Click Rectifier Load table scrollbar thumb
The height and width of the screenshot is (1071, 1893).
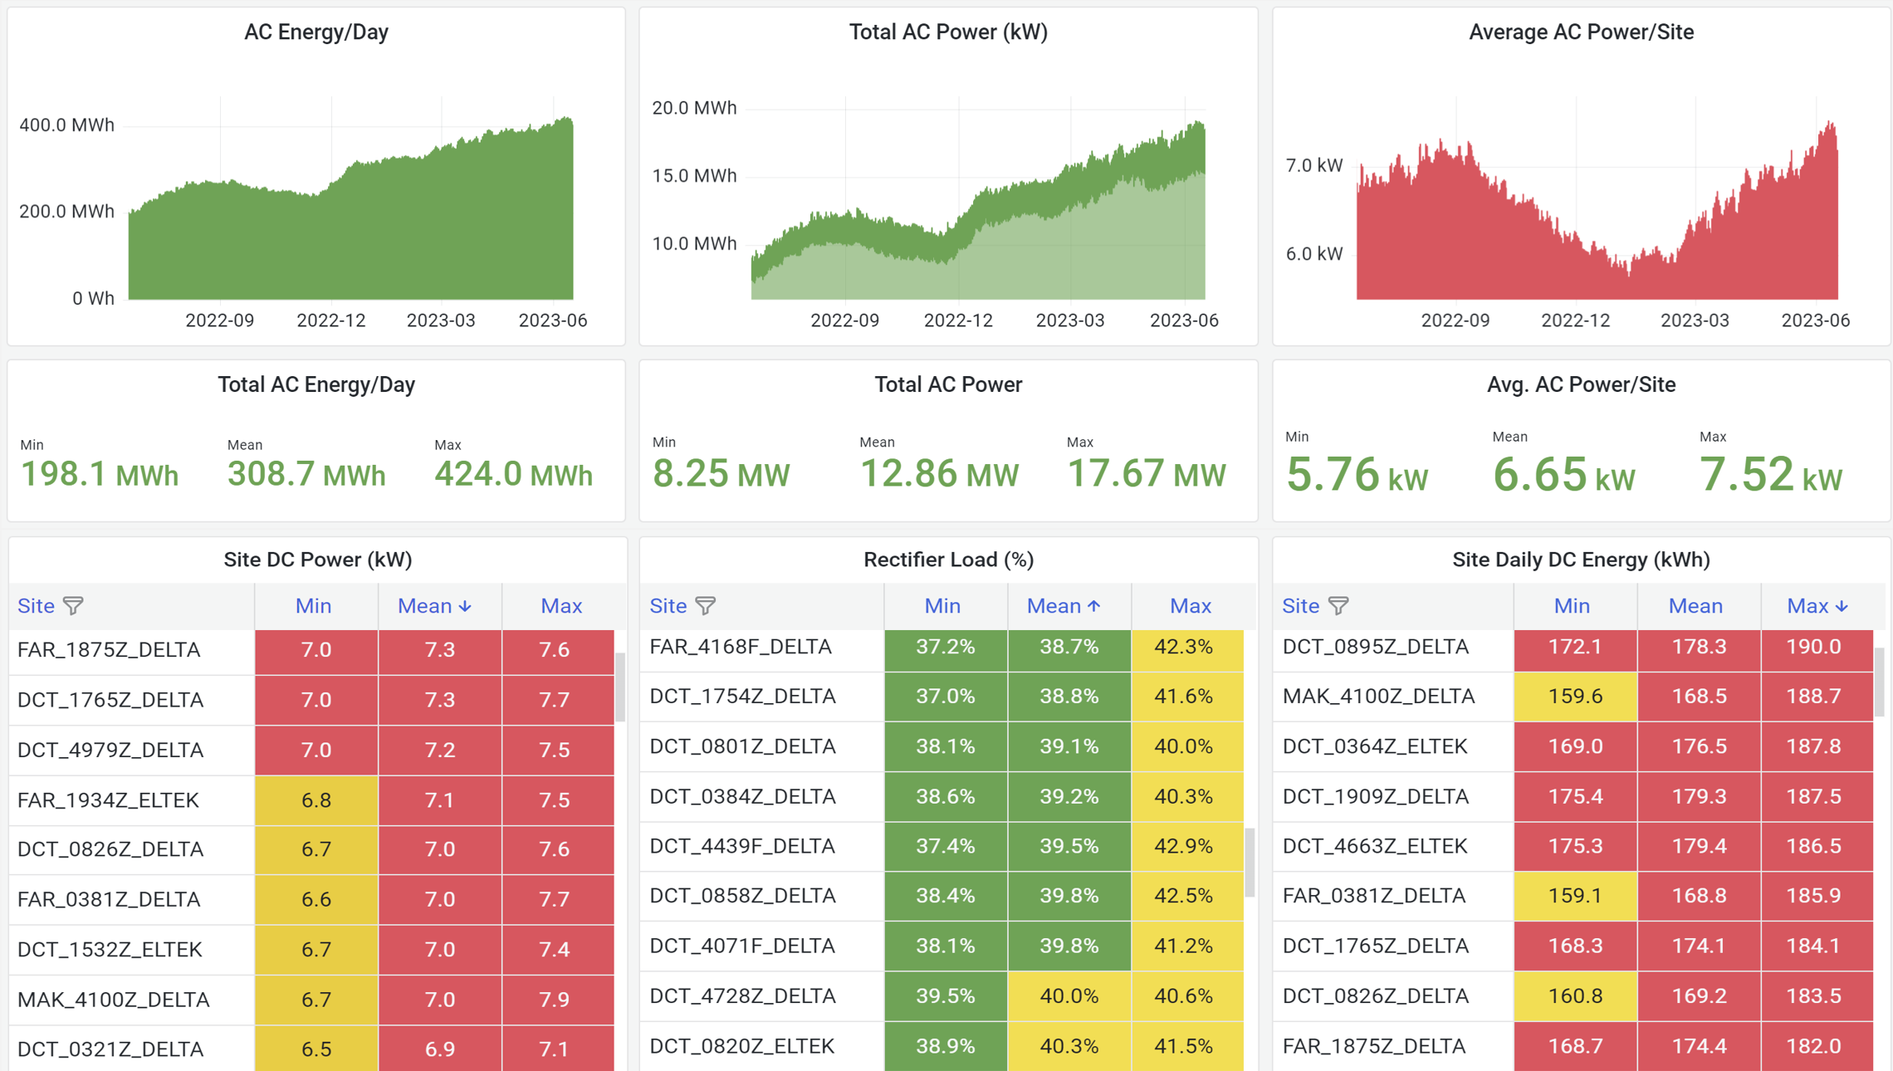(x=1250, y=862)
